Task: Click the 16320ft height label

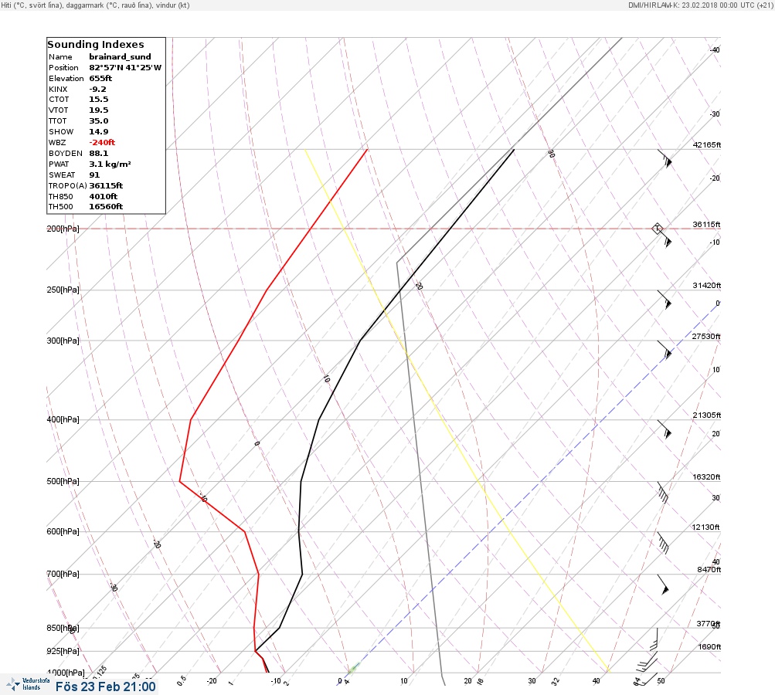Action: click(x=707, y=477)
